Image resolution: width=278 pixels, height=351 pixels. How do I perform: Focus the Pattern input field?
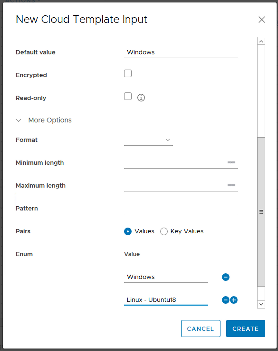(x=181, y=208)
